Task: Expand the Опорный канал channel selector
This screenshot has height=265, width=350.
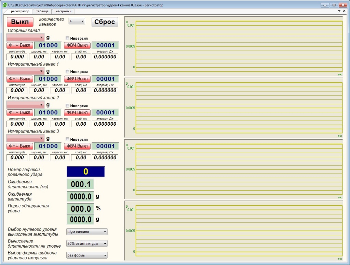Action: click(25, 38)
